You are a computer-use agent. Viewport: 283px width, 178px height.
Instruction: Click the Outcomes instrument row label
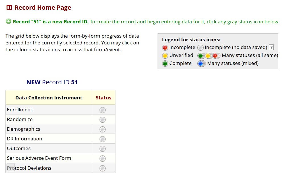19,148
